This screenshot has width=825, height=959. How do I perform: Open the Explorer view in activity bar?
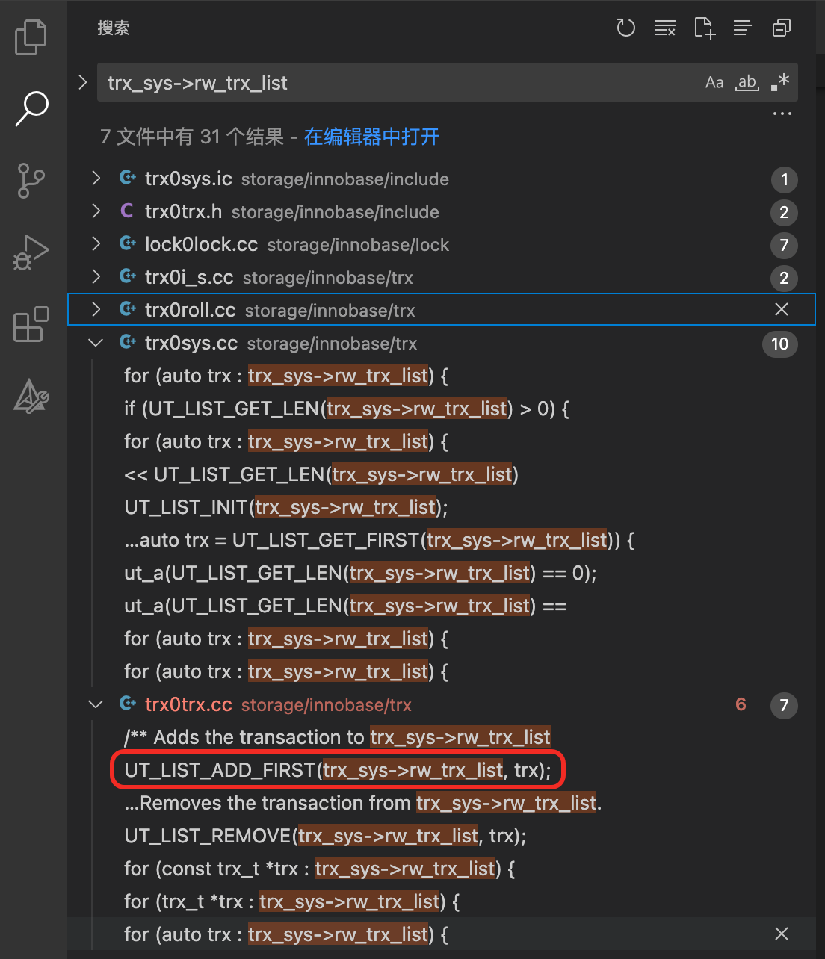tap(31, 37)
